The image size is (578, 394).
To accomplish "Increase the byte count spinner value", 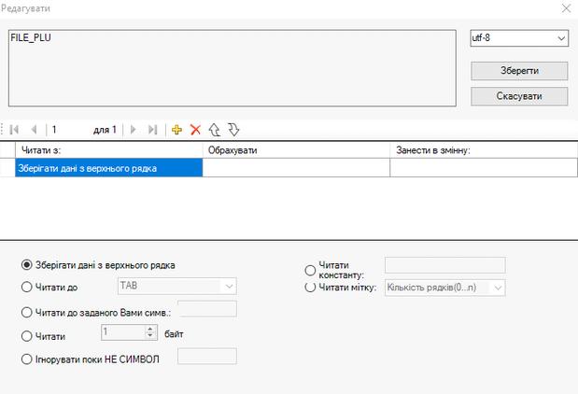I will [150, 329].
